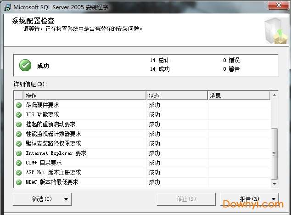Click the status icon for 性能监视器计数器要求
The width and height of the screenshot is (291, 215).
(19, 134)
